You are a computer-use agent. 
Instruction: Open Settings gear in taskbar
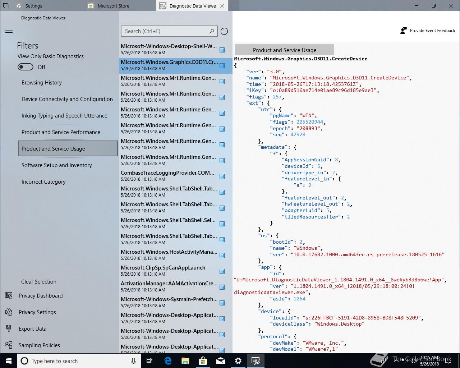click(x=238, y=361)
